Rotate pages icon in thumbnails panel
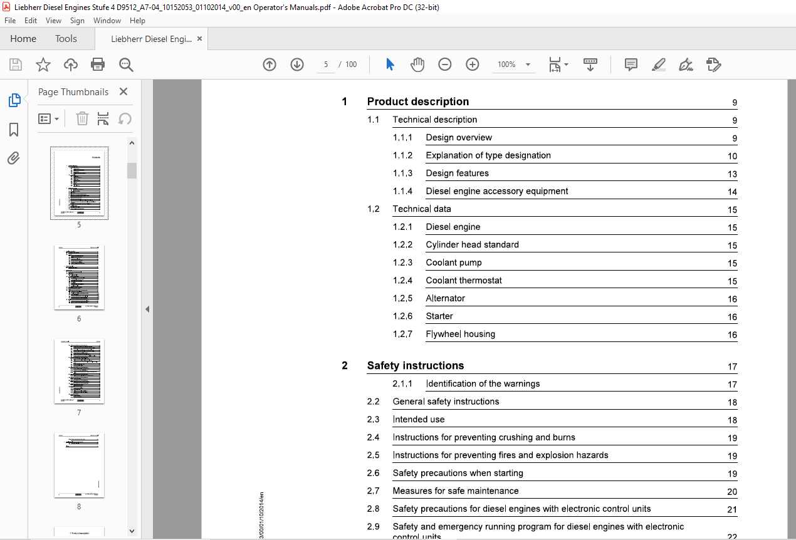Viewport: 796px width, 540px height. coord(125,118)
